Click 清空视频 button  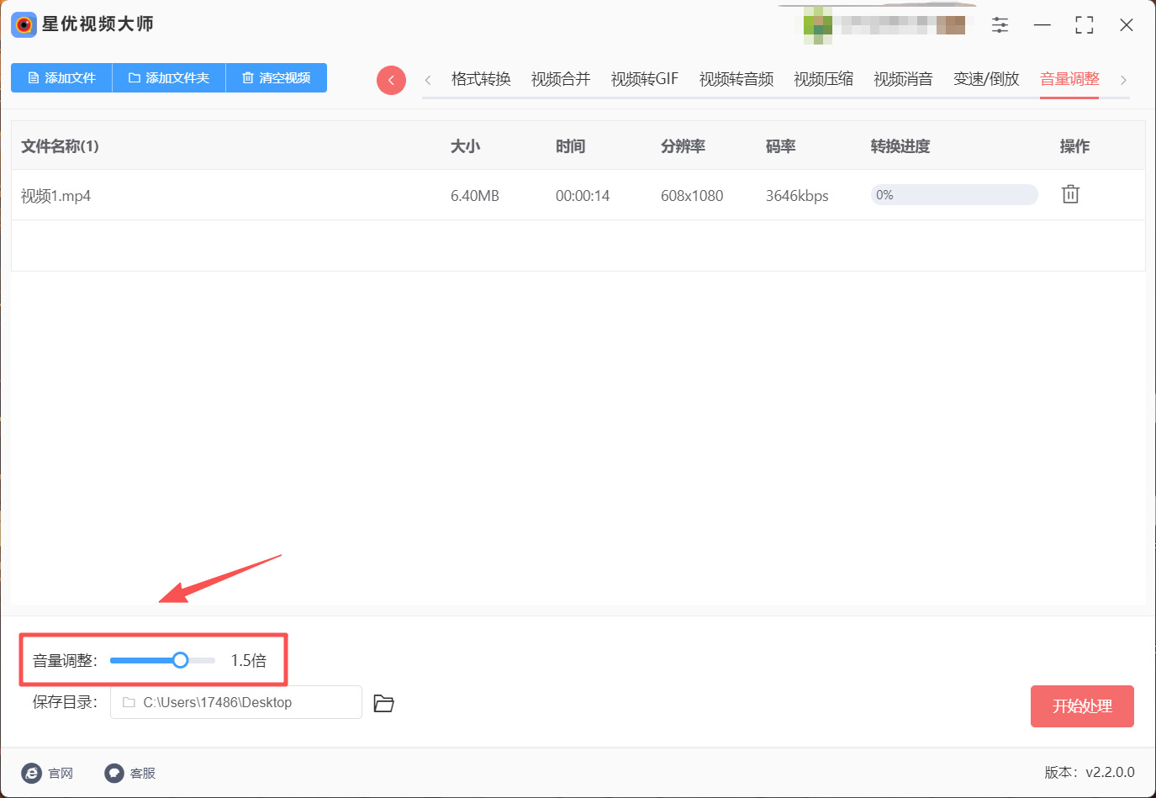click(277, 78)
